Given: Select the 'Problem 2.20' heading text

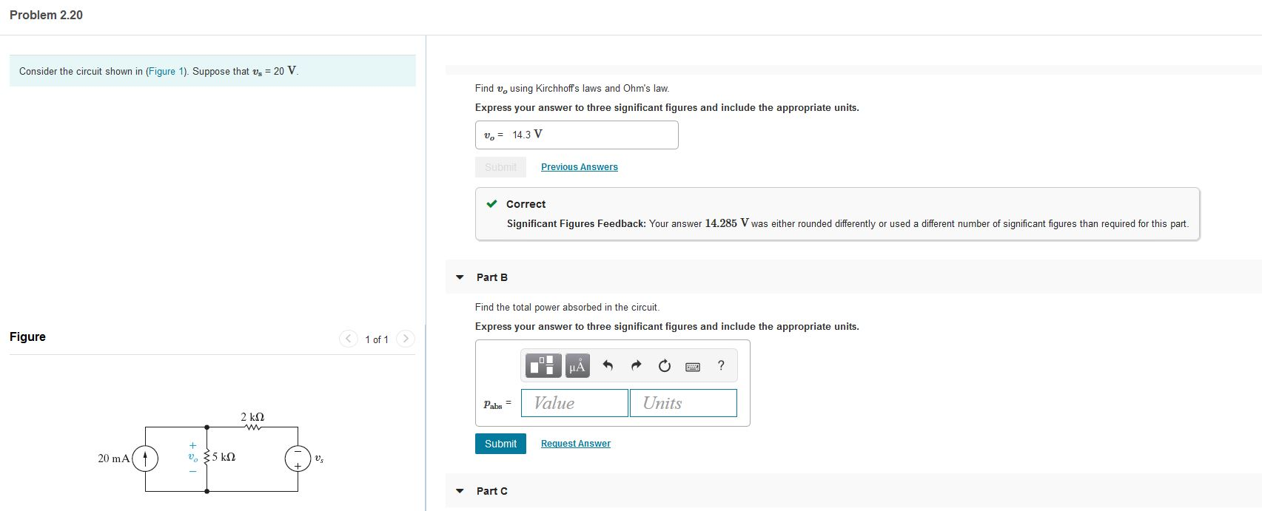Looking at the screenshot, I should pos(46,15).
